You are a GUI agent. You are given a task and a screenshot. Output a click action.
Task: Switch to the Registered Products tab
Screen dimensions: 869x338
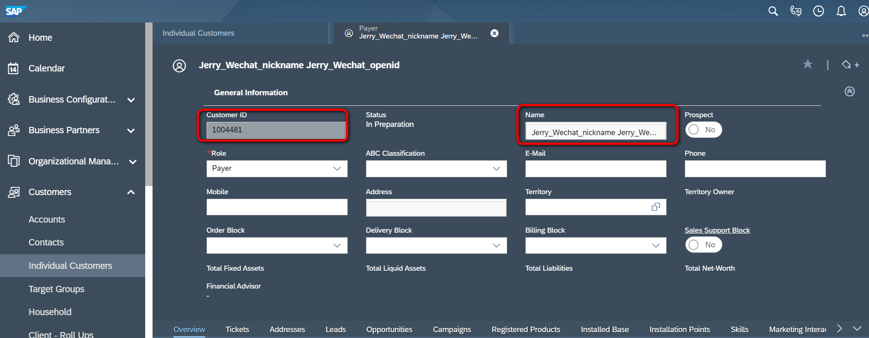click(526, 329)
